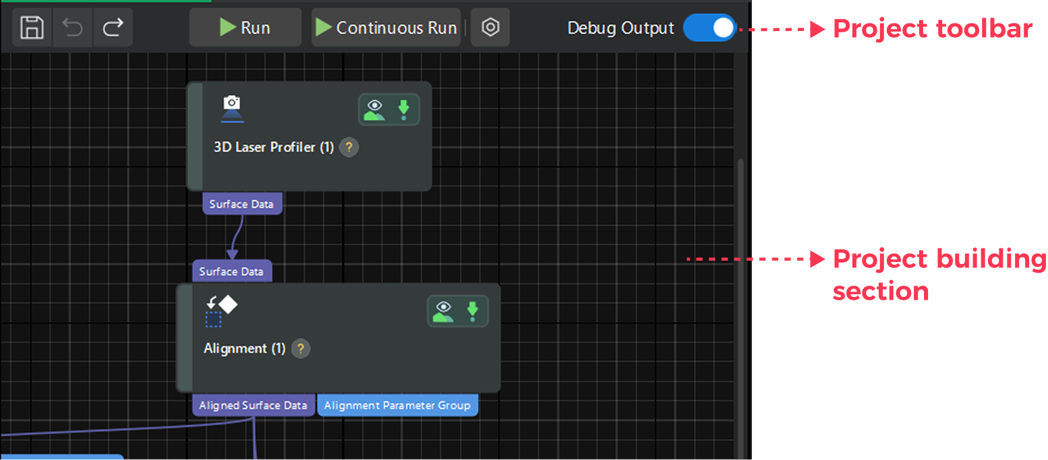The width and height of the screenshot is (1048, 460).
Task: Start Continuous Run
Action: click(x=385, y=28)
